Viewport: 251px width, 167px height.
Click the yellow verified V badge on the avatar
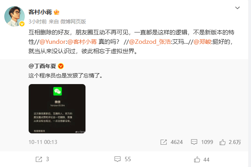click(x=22, y=24)
